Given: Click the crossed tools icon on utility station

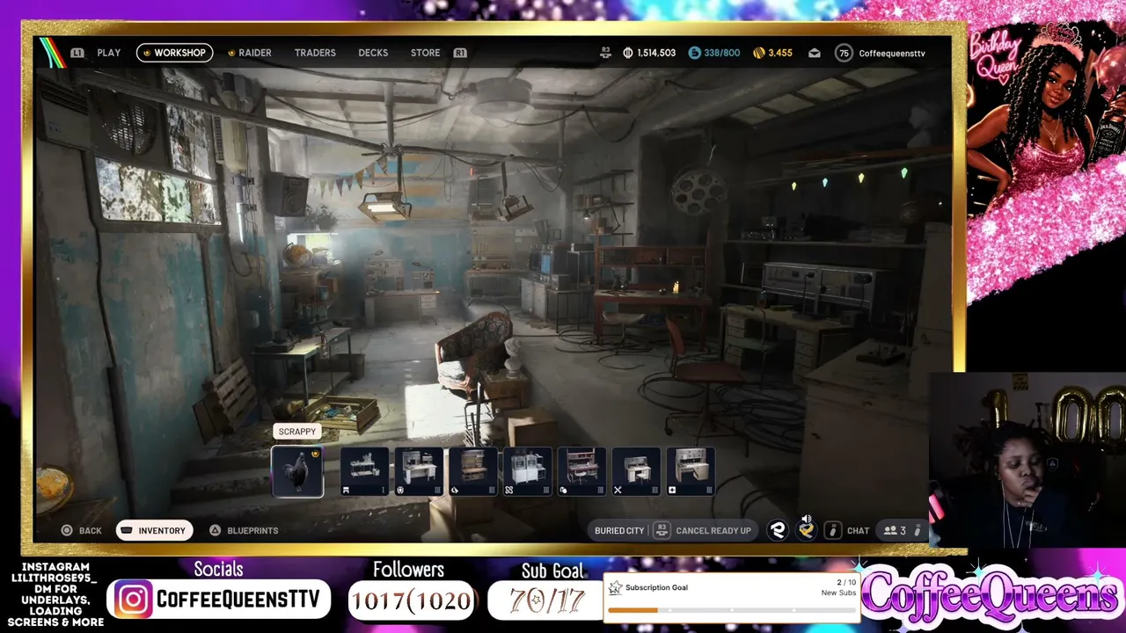Looking at the screenshot, I should [x=618, y=490].
